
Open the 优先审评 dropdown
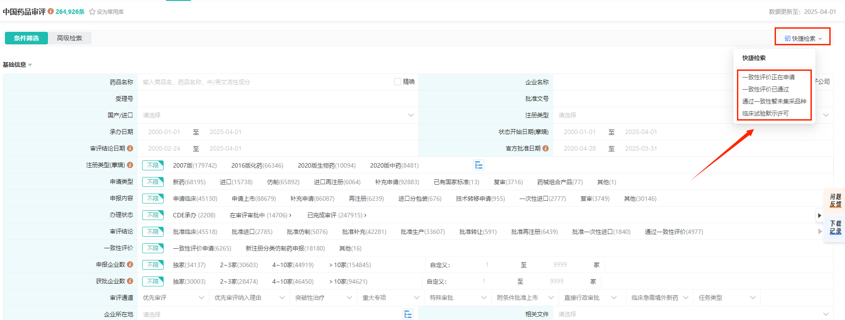click(173, 298)
